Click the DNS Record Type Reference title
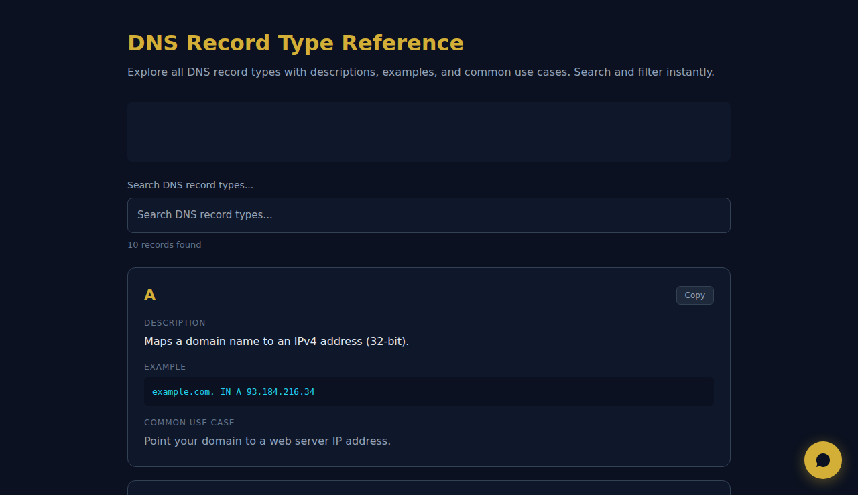Viewport: 858px width, 495px height. (x=296, y=42)
